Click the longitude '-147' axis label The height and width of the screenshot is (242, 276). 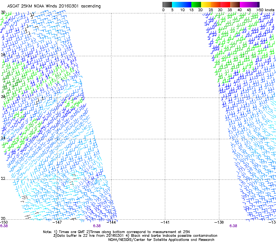click(57, 222)
